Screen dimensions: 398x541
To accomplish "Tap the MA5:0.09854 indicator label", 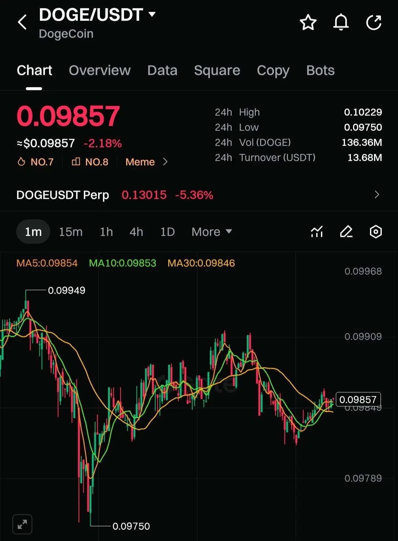I will coord(47,263).
